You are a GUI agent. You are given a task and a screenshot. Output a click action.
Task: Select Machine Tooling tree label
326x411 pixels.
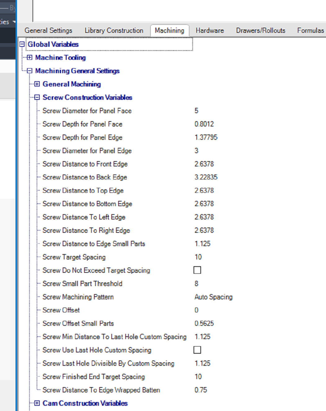(60, 57)
